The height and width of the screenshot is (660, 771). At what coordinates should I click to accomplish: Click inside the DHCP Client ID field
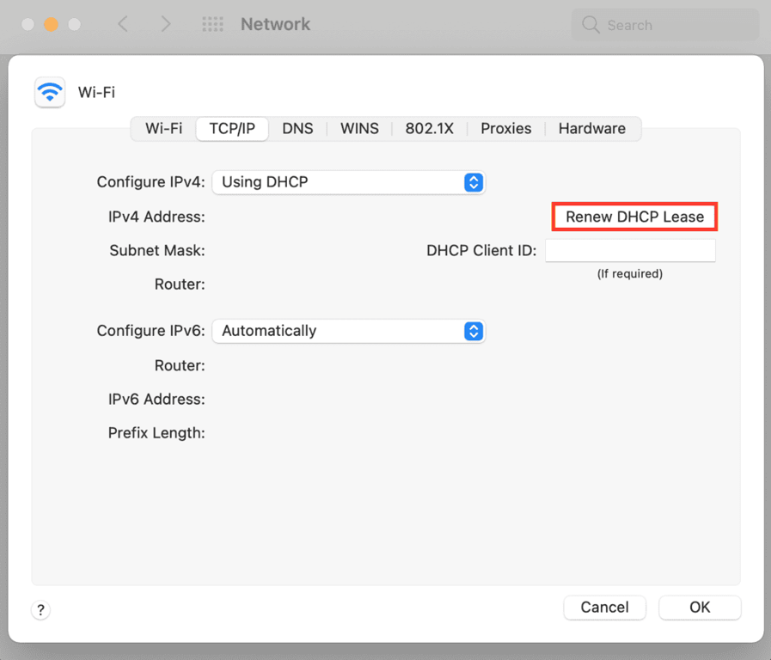(630, 250)
